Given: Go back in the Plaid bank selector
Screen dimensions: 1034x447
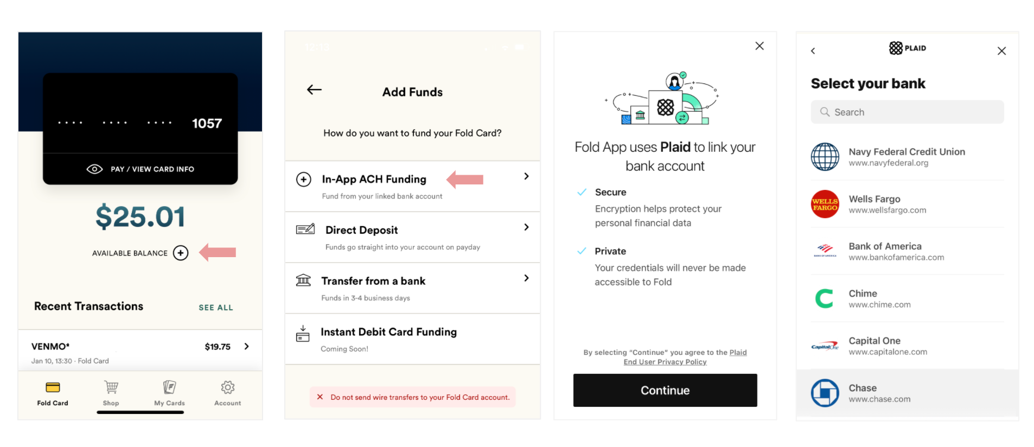Looking at the screenshot, I should click(813, 51).
